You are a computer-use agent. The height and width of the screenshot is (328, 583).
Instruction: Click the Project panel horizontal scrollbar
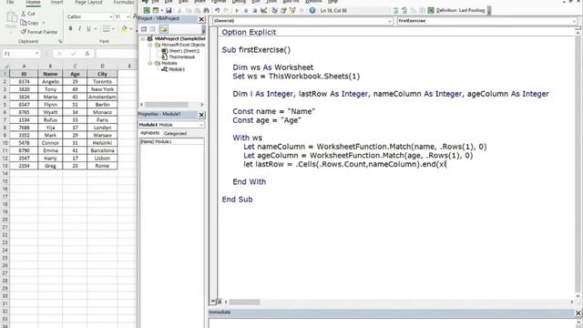(x=171, y=105)
